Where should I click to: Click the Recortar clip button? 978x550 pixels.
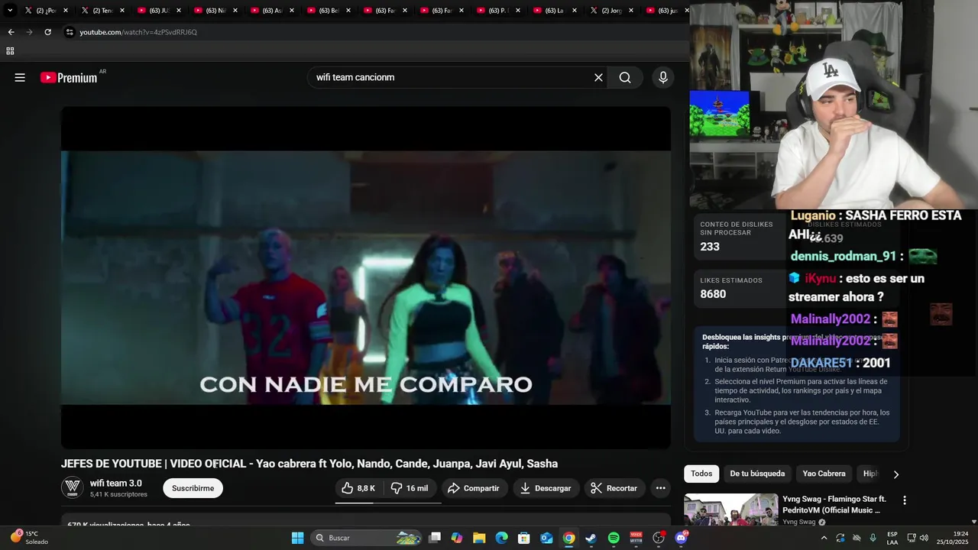614,488
